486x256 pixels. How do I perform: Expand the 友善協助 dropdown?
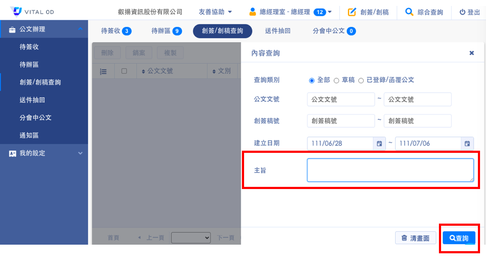coord(215,12)
